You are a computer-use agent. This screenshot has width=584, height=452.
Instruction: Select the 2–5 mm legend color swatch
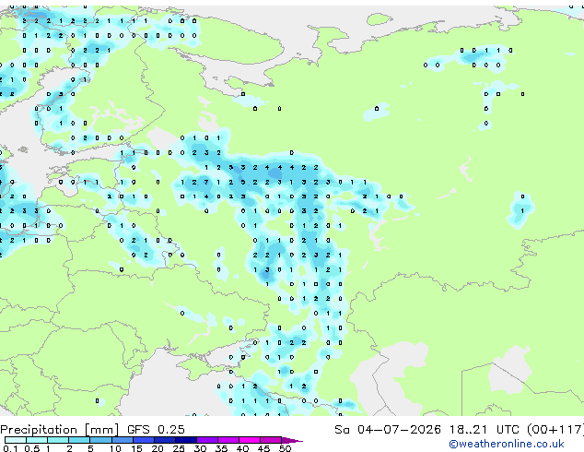coord(79,440)
